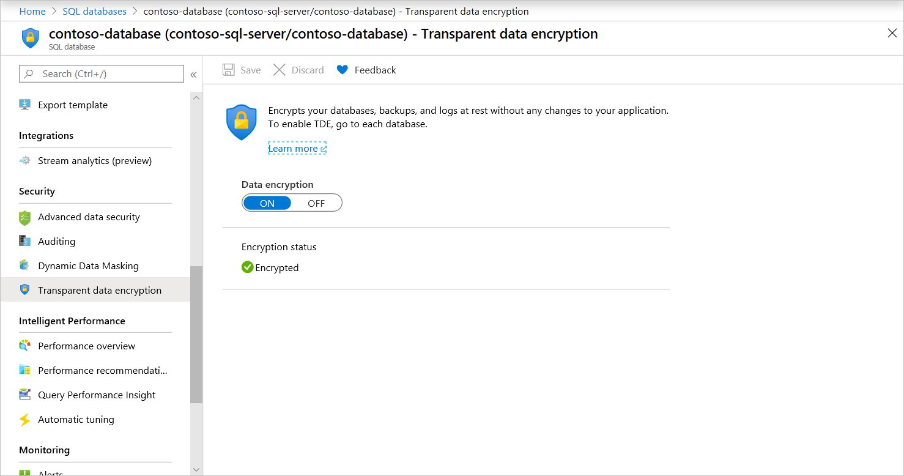
Task: Set the Data encryption toggle to OFF
Action: 316,203
